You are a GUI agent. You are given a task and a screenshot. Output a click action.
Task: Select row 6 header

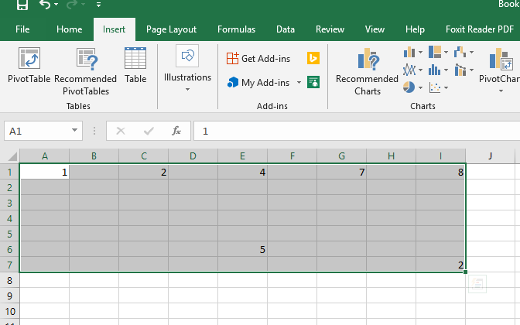(x=9, y=249)
